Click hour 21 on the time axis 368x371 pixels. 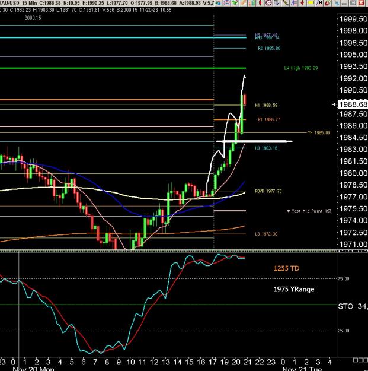click(x=247, y=362)
